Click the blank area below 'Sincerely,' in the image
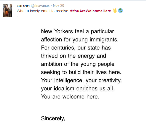 (81, 130)
